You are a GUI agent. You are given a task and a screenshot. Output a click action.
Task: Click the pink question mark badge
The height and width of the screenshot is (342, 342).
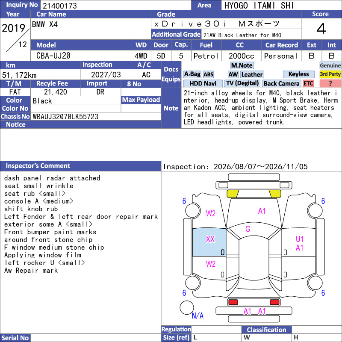coord(330,83)
